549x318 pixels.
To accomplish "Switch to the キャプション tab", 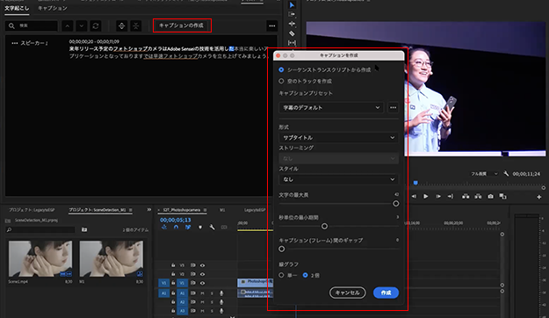I will (x=53, y=8).
